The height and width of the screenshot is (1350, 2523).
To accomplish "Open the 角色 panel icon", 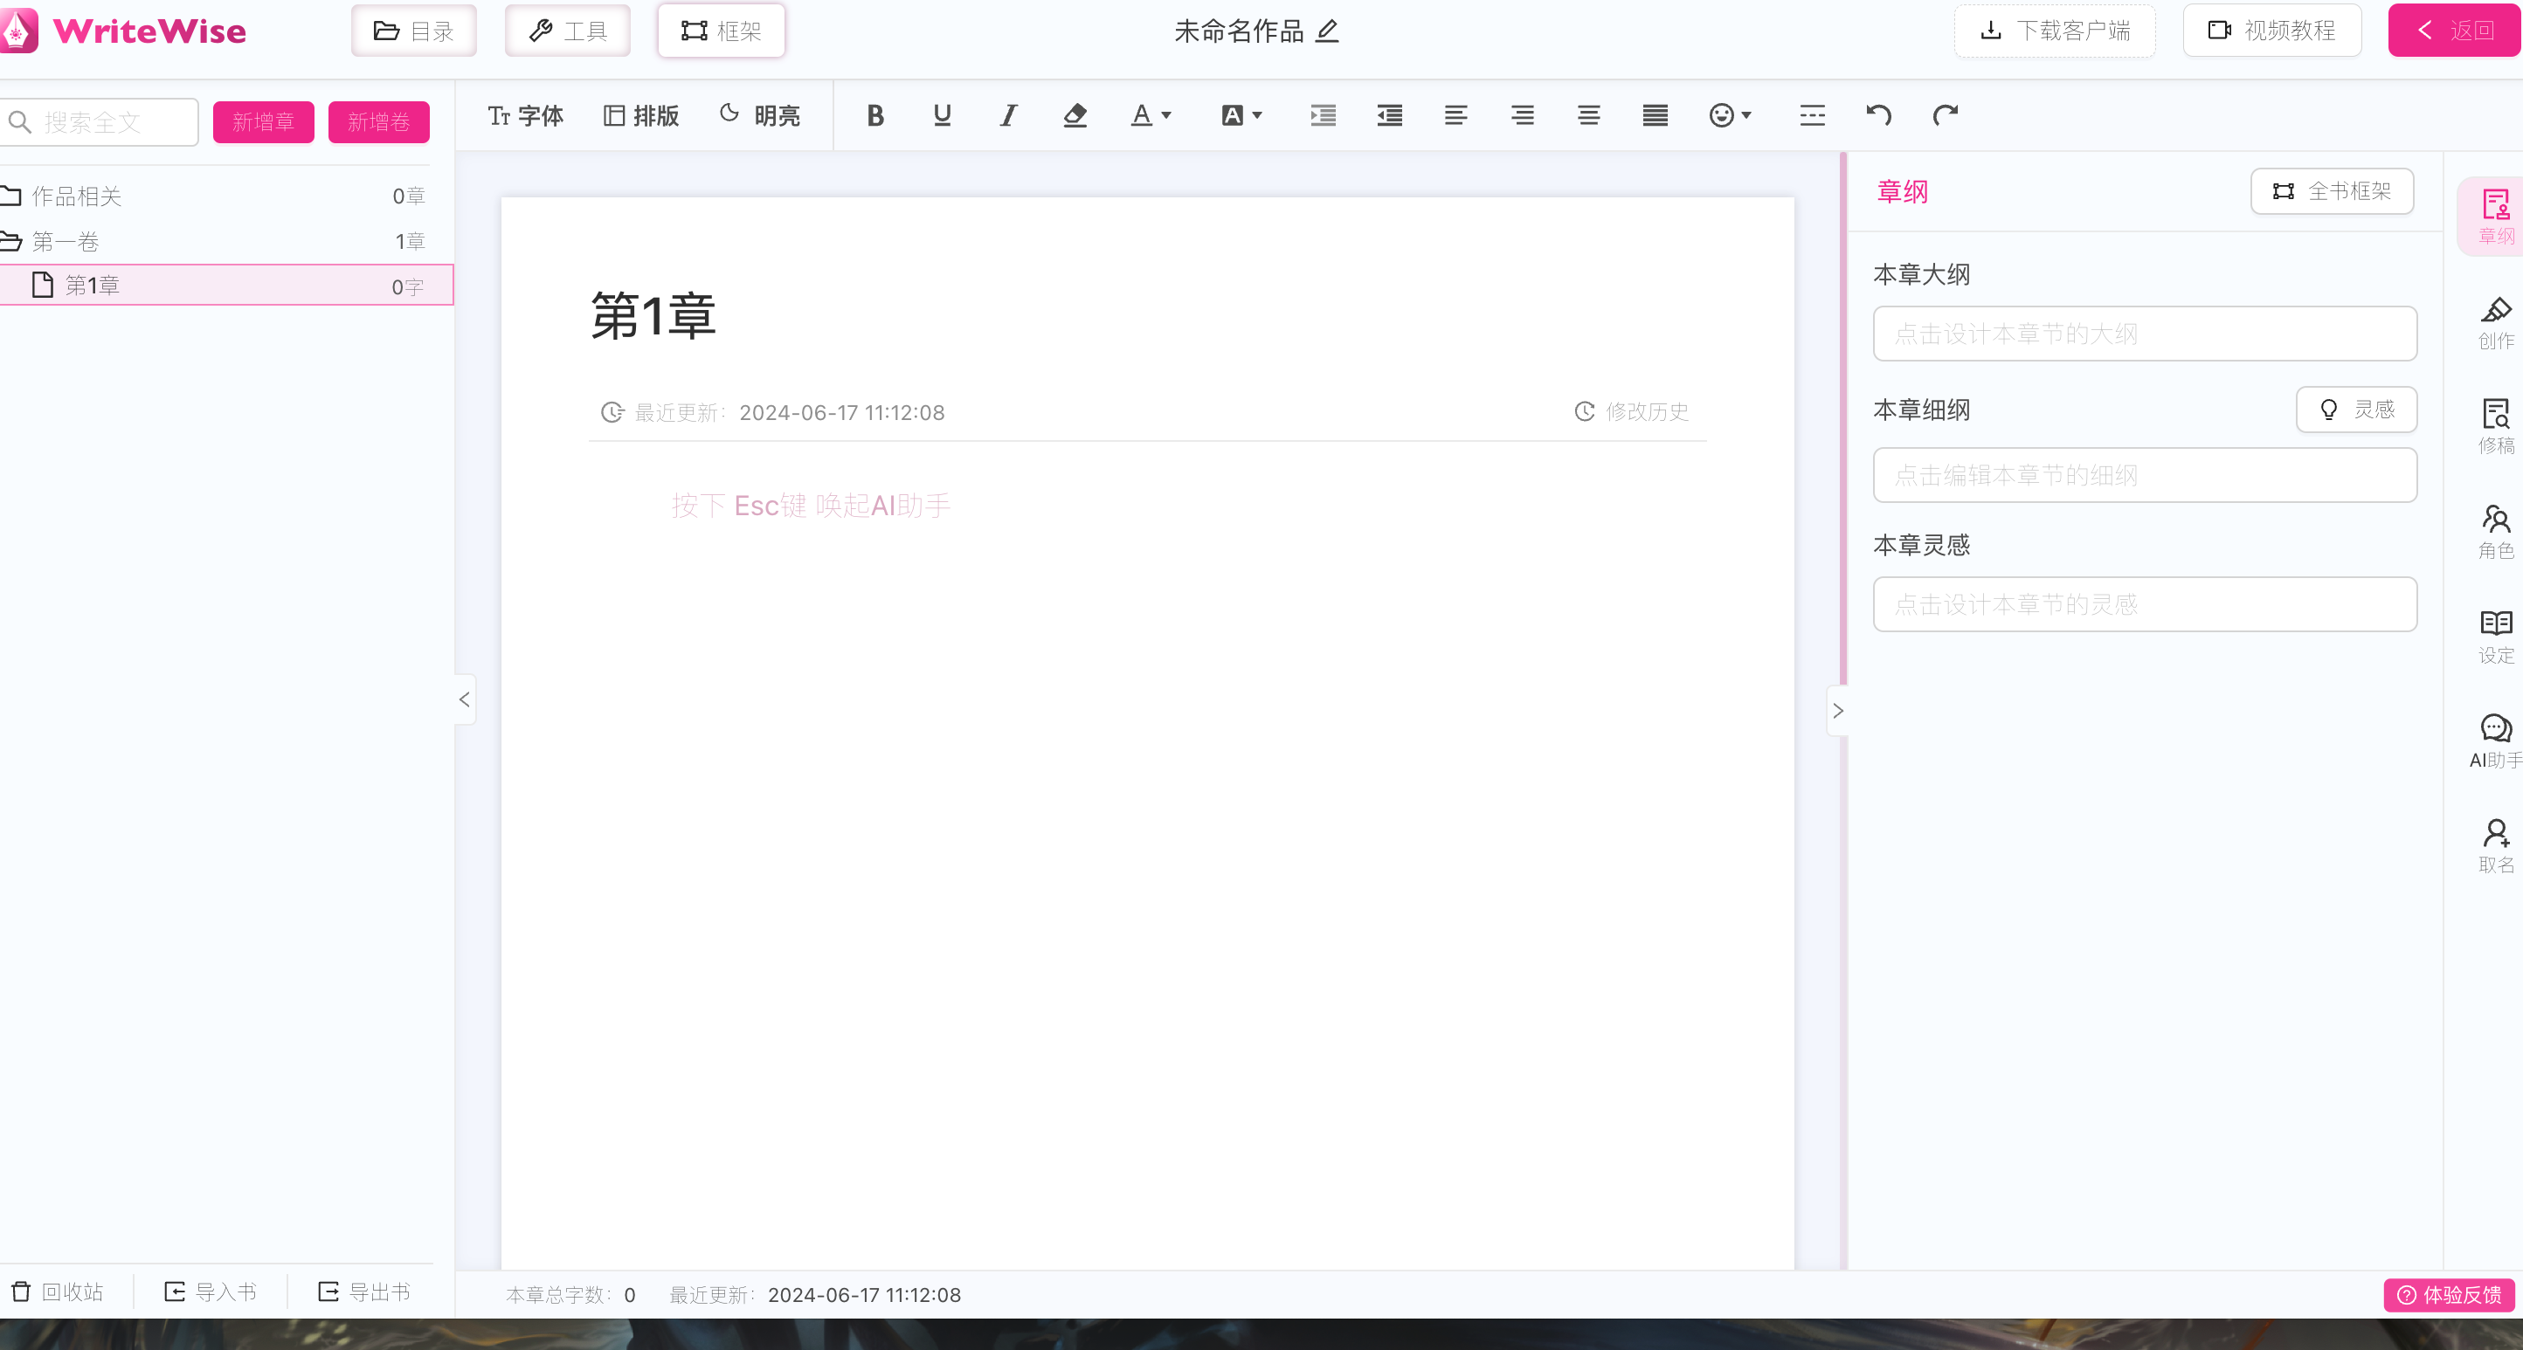I will click(x=2496, y=532).
